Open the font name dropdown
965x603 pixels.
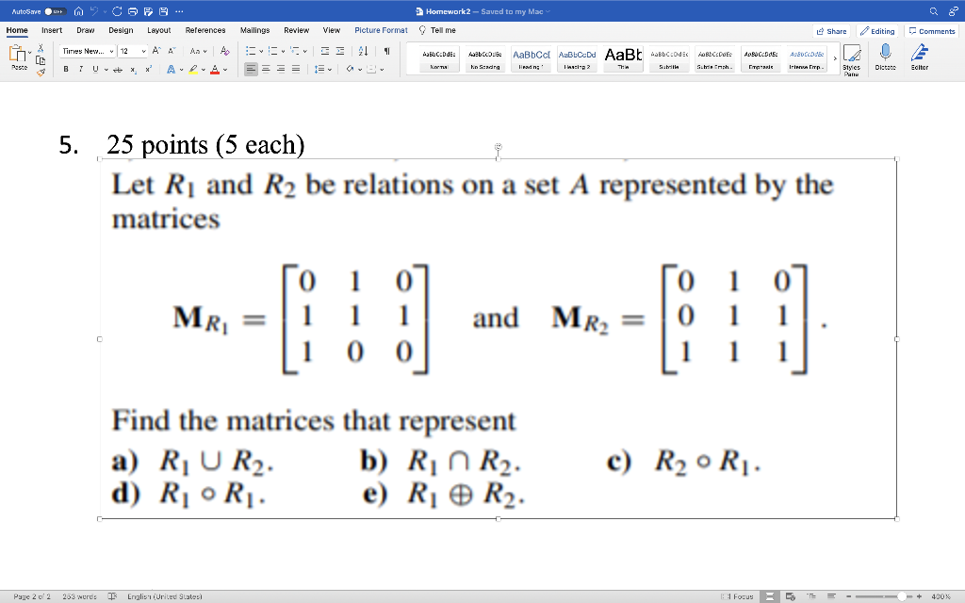111,51
